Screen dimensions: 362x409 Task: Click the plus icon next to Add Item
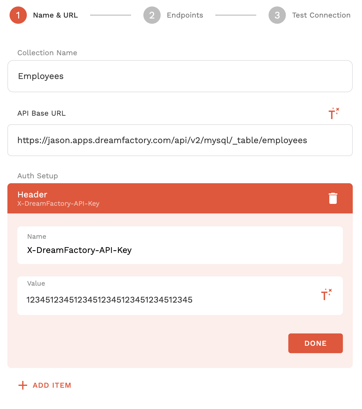(x=23, y=385)
